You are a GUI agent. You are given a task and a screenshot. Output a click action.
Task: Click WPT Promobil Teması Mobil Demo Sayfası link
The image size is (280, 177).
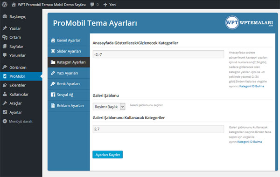[52, 5]
